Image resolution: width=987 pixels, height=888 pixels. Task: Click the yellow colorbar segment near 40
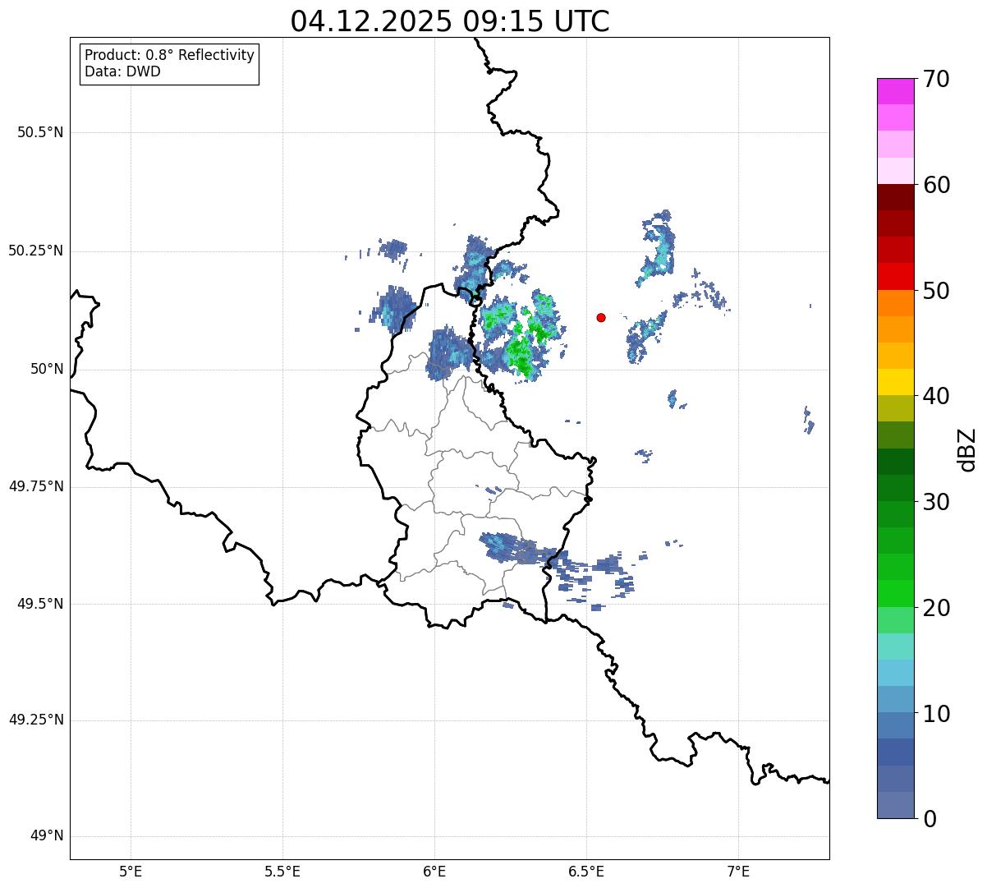tap(895, 382)
